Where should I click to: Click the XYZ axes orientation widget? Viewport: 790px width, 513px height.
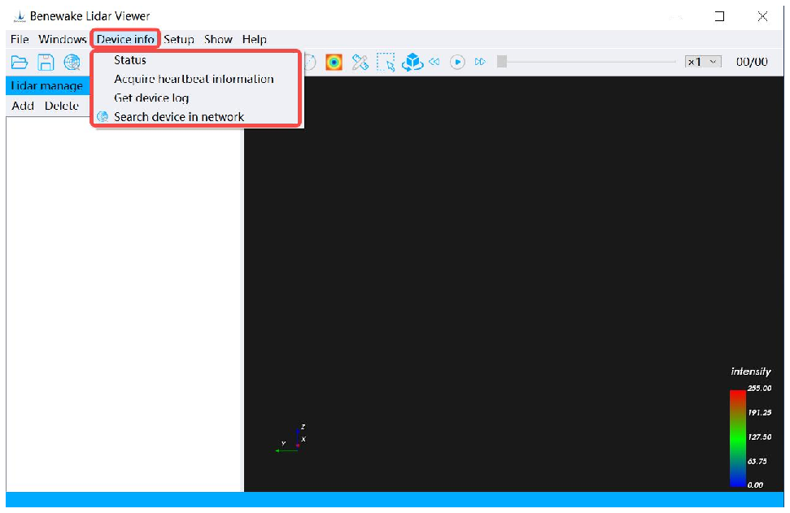coord(292,439)
